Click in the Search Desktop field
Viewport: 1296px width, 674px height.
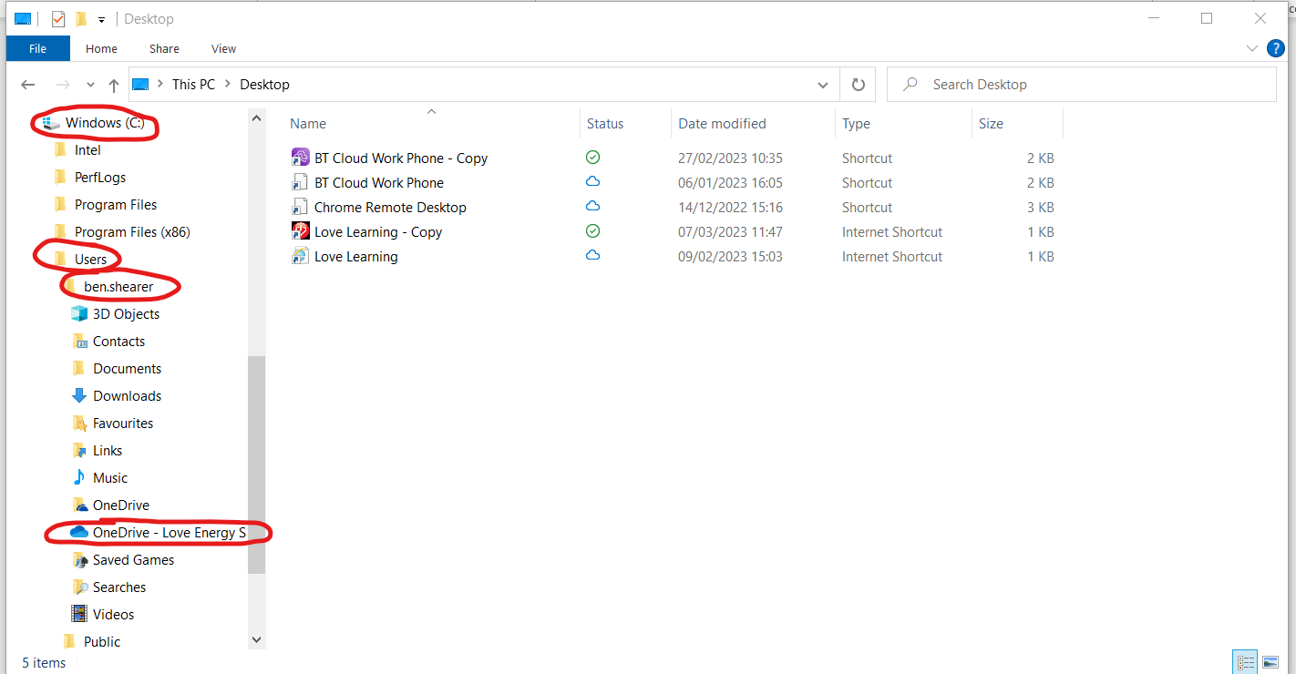tap(1082, 85)
